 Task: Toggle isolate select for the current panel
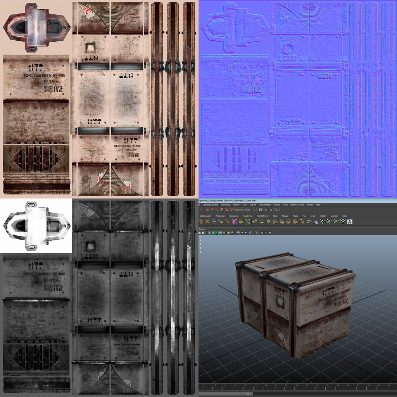(x=256, y=233)
